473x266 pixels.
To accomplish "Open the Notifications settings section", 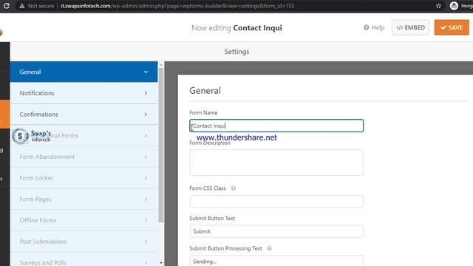I will [84, 93].
